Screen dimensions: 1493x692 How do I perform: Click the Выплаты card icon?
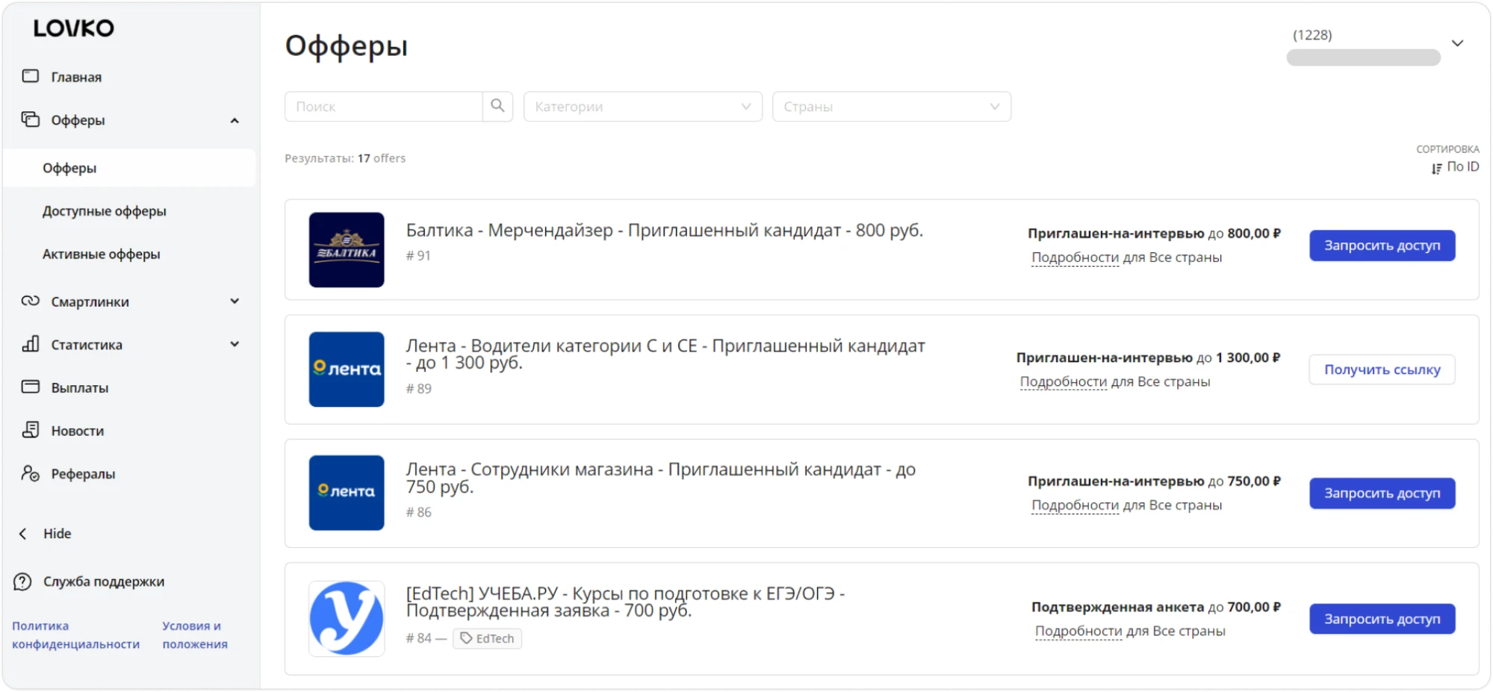(x=31, y=387)
